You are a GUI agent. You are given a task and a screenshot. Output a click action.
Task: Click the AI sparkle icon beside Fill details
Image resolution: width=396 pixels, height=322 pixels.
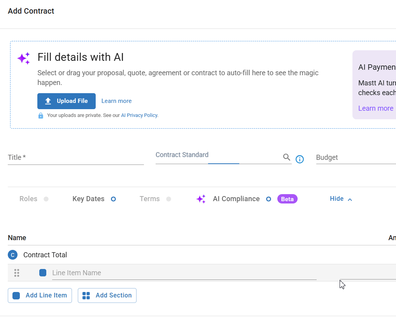(24, 58)
